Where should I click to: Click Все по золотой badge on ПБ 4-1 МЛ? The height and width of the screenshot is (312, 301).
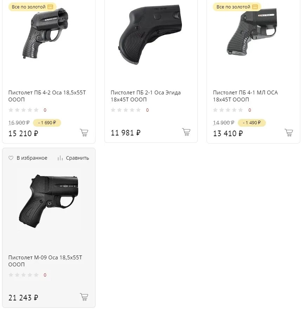click(x=237, y=7)
